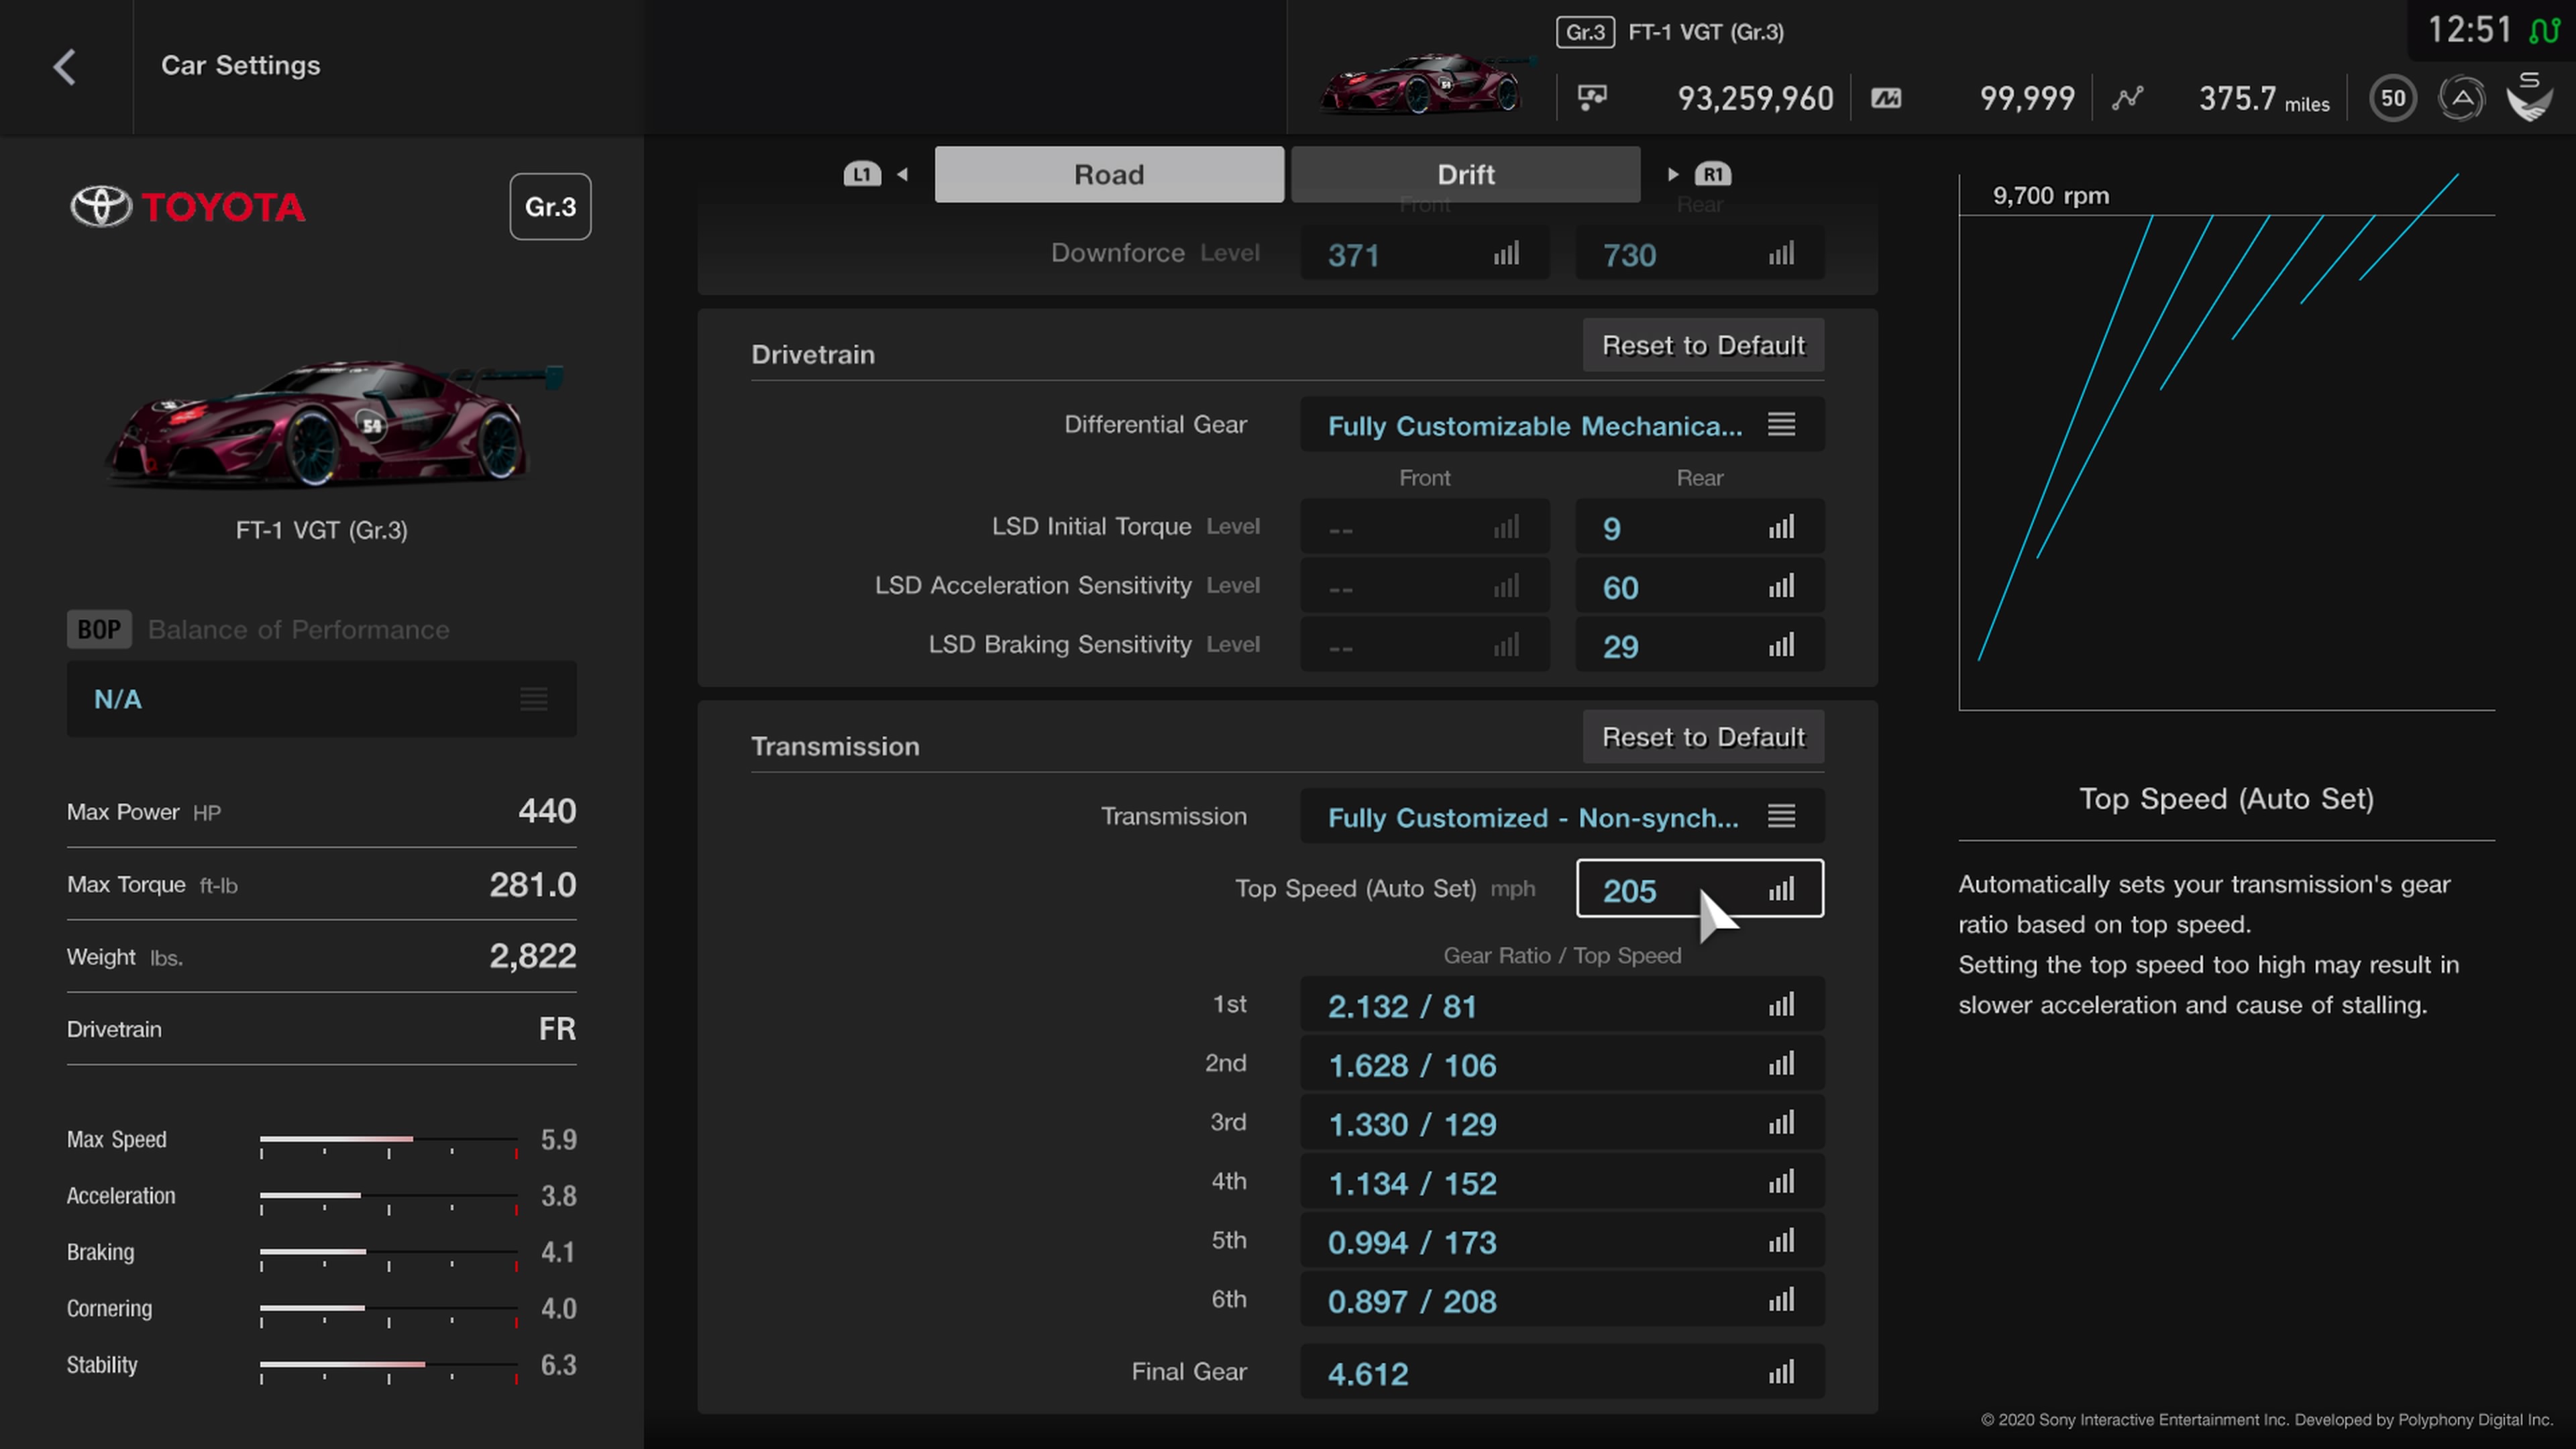Go back using the left chevron arrow
This screenshot has width=2576, height=1449.
click(65, 67)
